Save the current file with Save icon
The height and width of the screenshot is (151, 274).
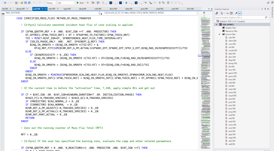pyautogui.click(x=25, y=3)
